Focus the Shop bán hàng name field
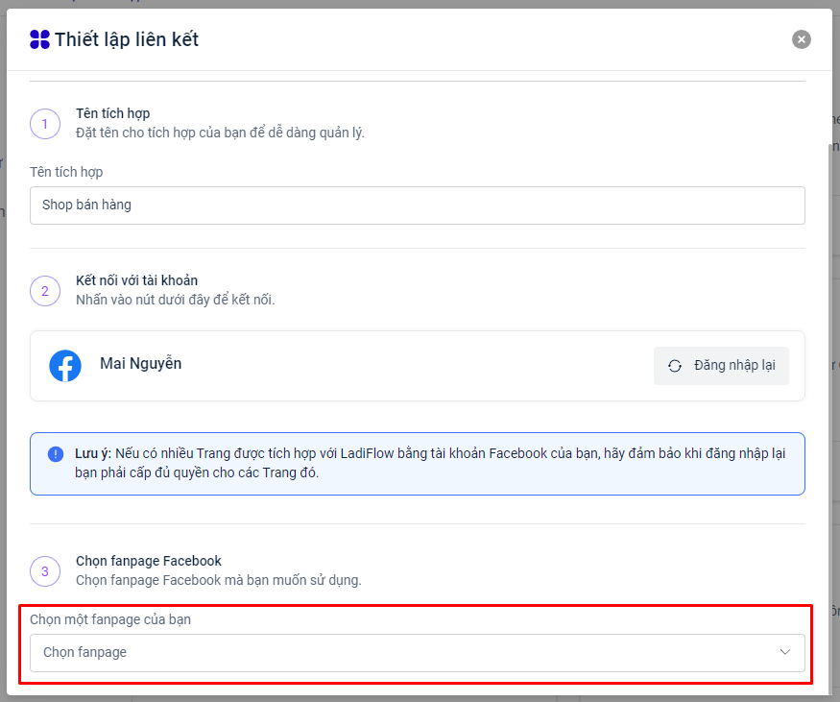Screen dimensions: 840x702 [x=417, y=206]
